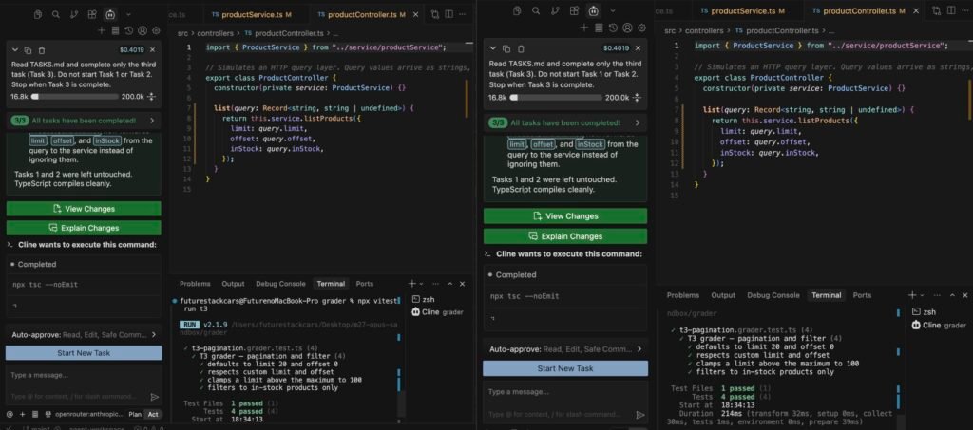Expand Auto-approve settings in the left window
This screenshot has width=973, height=430.
84,334
